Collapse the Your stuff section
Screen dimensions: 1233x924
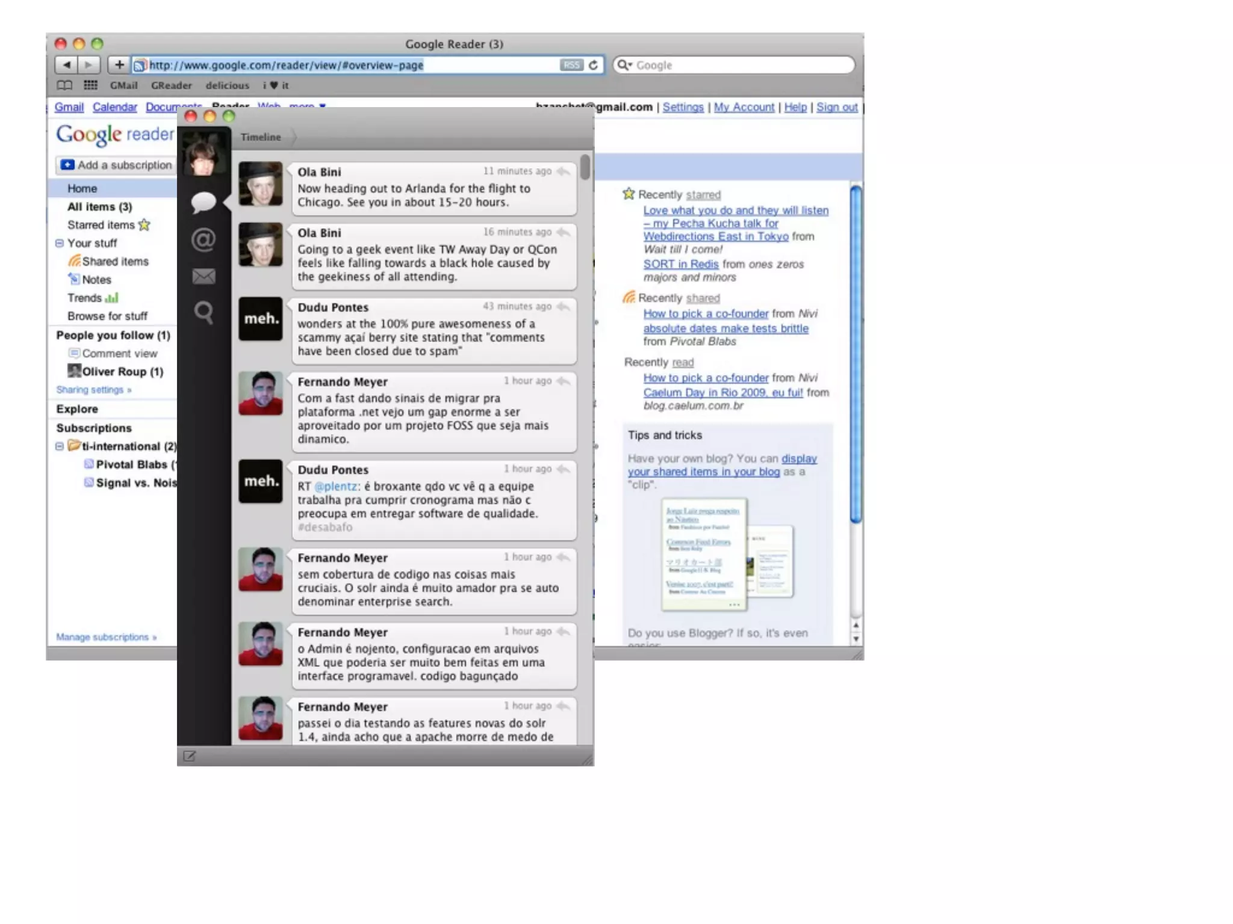(60, 243)
